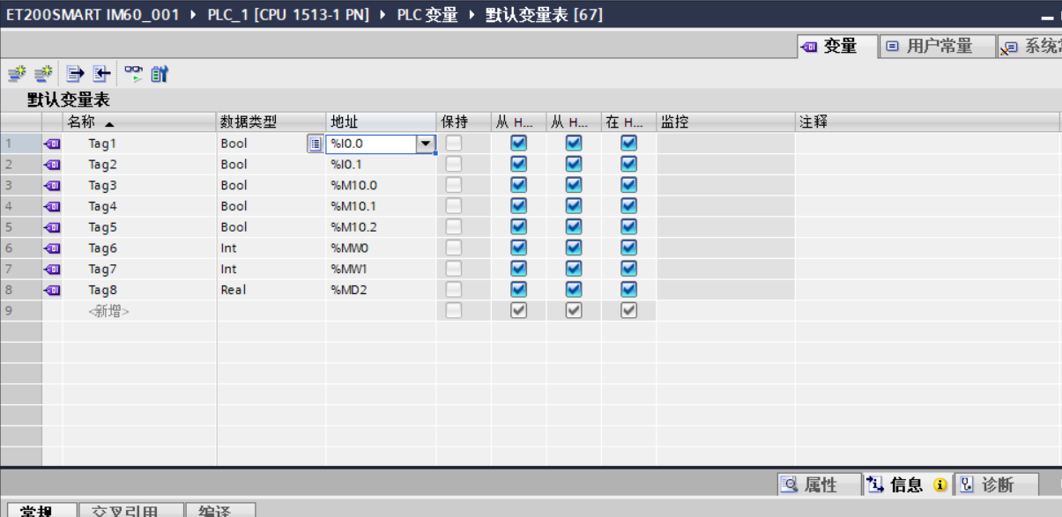Open the data type picker button for Tag1
Image resolution: width=1062 pixels, height=517 pixels.
click(x=315, y=144)
